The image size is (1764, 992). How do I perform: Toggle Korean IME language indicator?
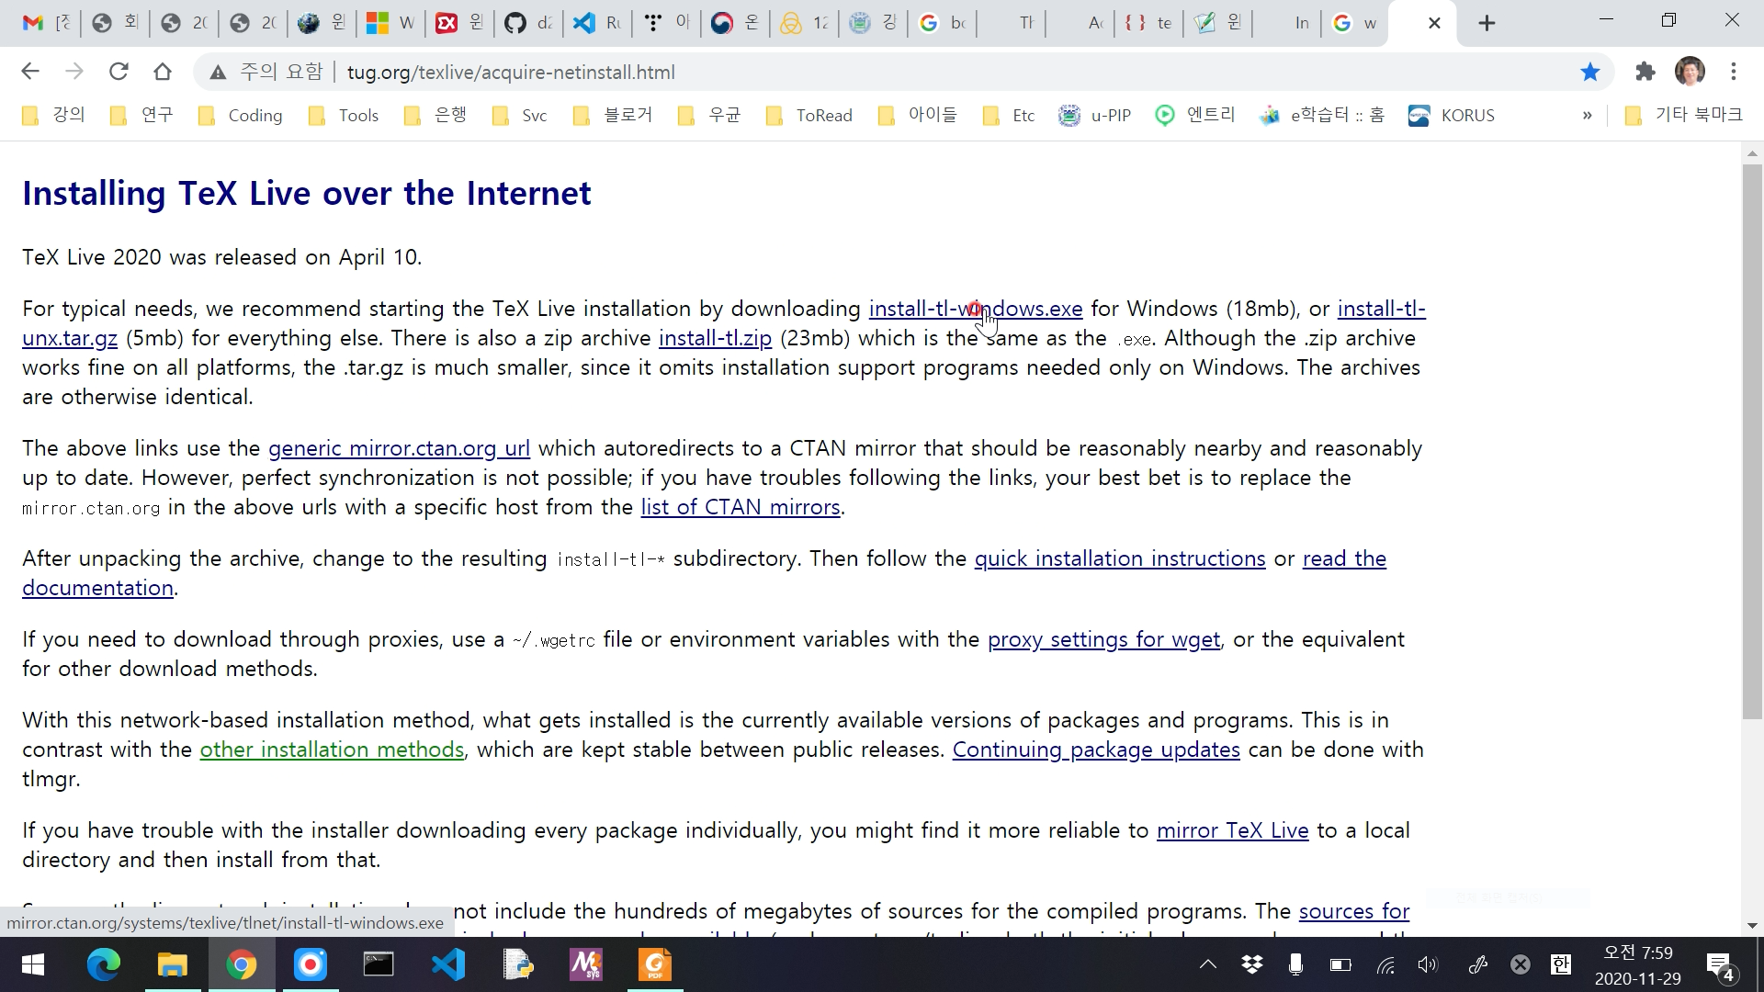pyautogui.click(x=1560, y=964)
